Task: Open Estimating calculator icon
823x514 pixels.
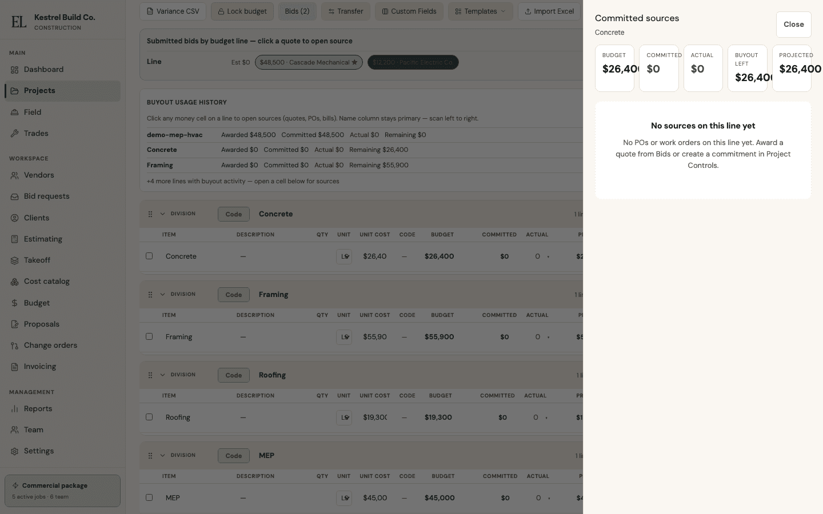Action: tap(15, 239)
